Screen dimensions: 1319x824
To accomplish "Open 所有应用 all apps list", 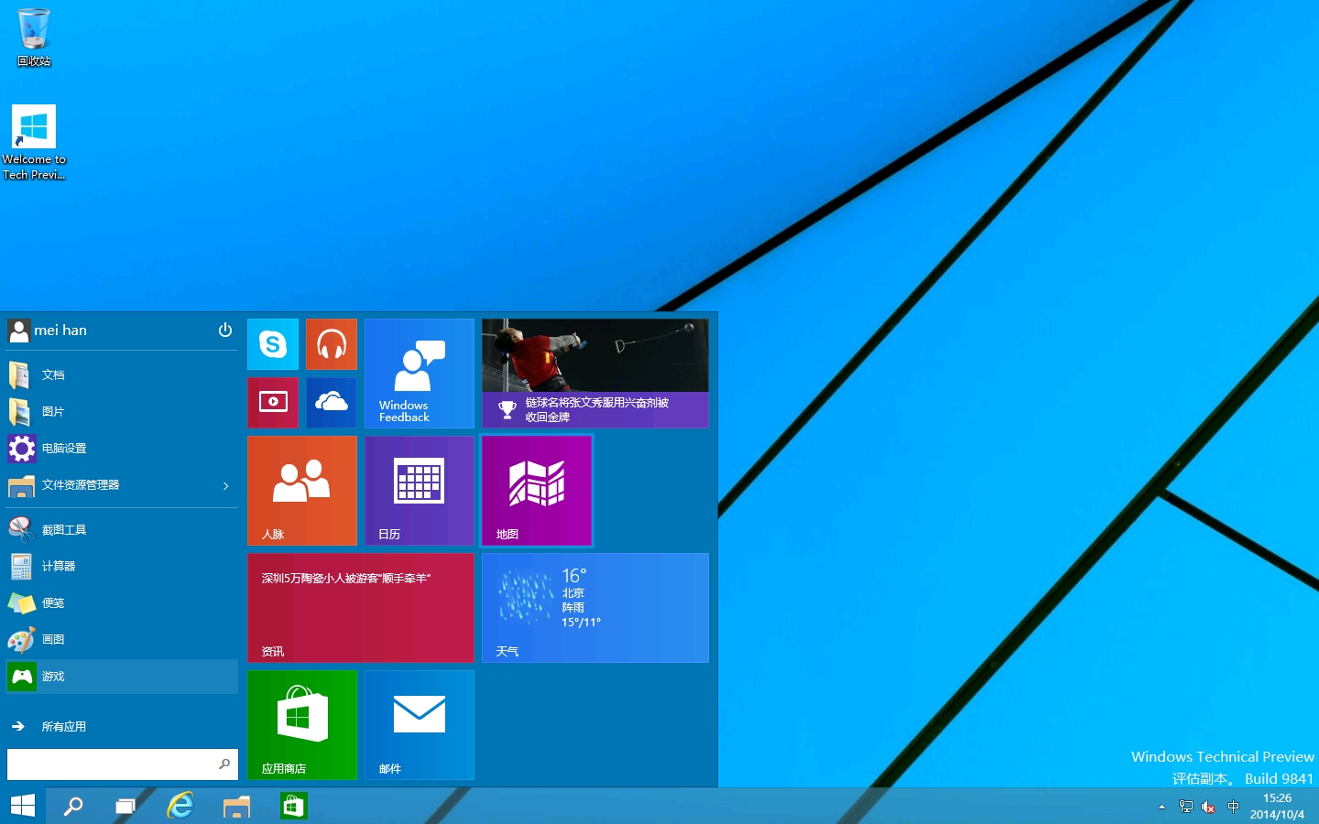I will 63,726.
